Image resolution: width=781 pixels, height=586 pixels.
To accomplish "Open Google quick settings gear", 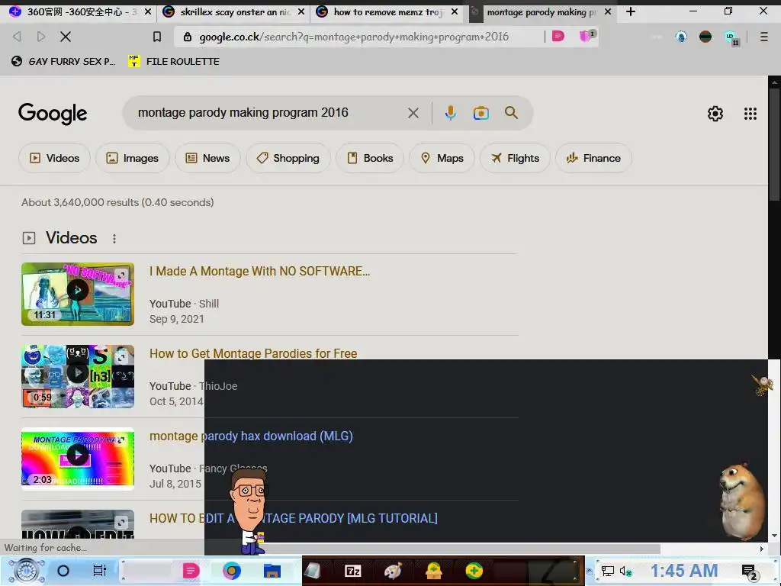I will pyautogui.click(x=715, y=114).
